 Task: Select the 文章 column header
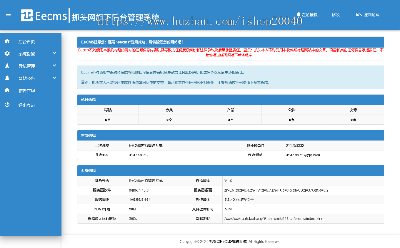point(353,110)
